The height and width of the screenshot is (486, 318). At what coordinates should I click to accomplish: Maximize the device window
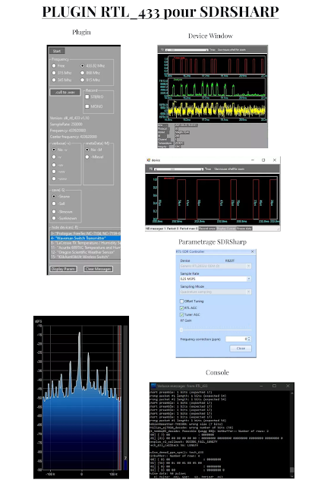[263, 160]
